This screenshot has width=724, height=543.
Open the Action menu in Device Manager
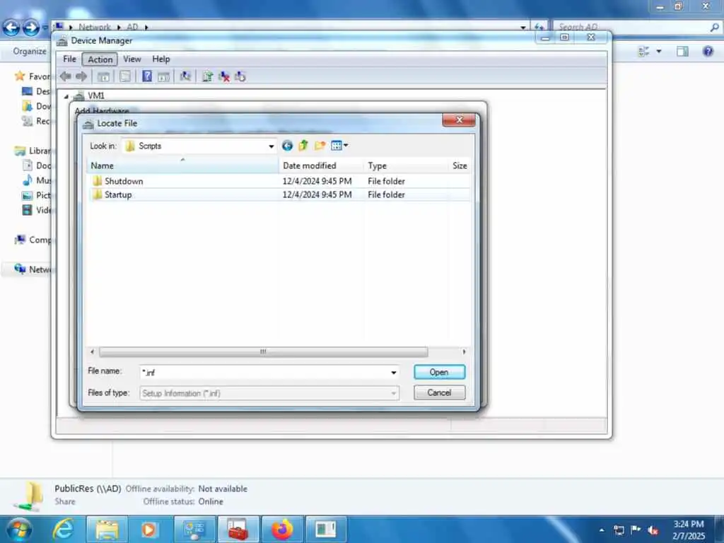pyautogui.click(x=100, y=59)
